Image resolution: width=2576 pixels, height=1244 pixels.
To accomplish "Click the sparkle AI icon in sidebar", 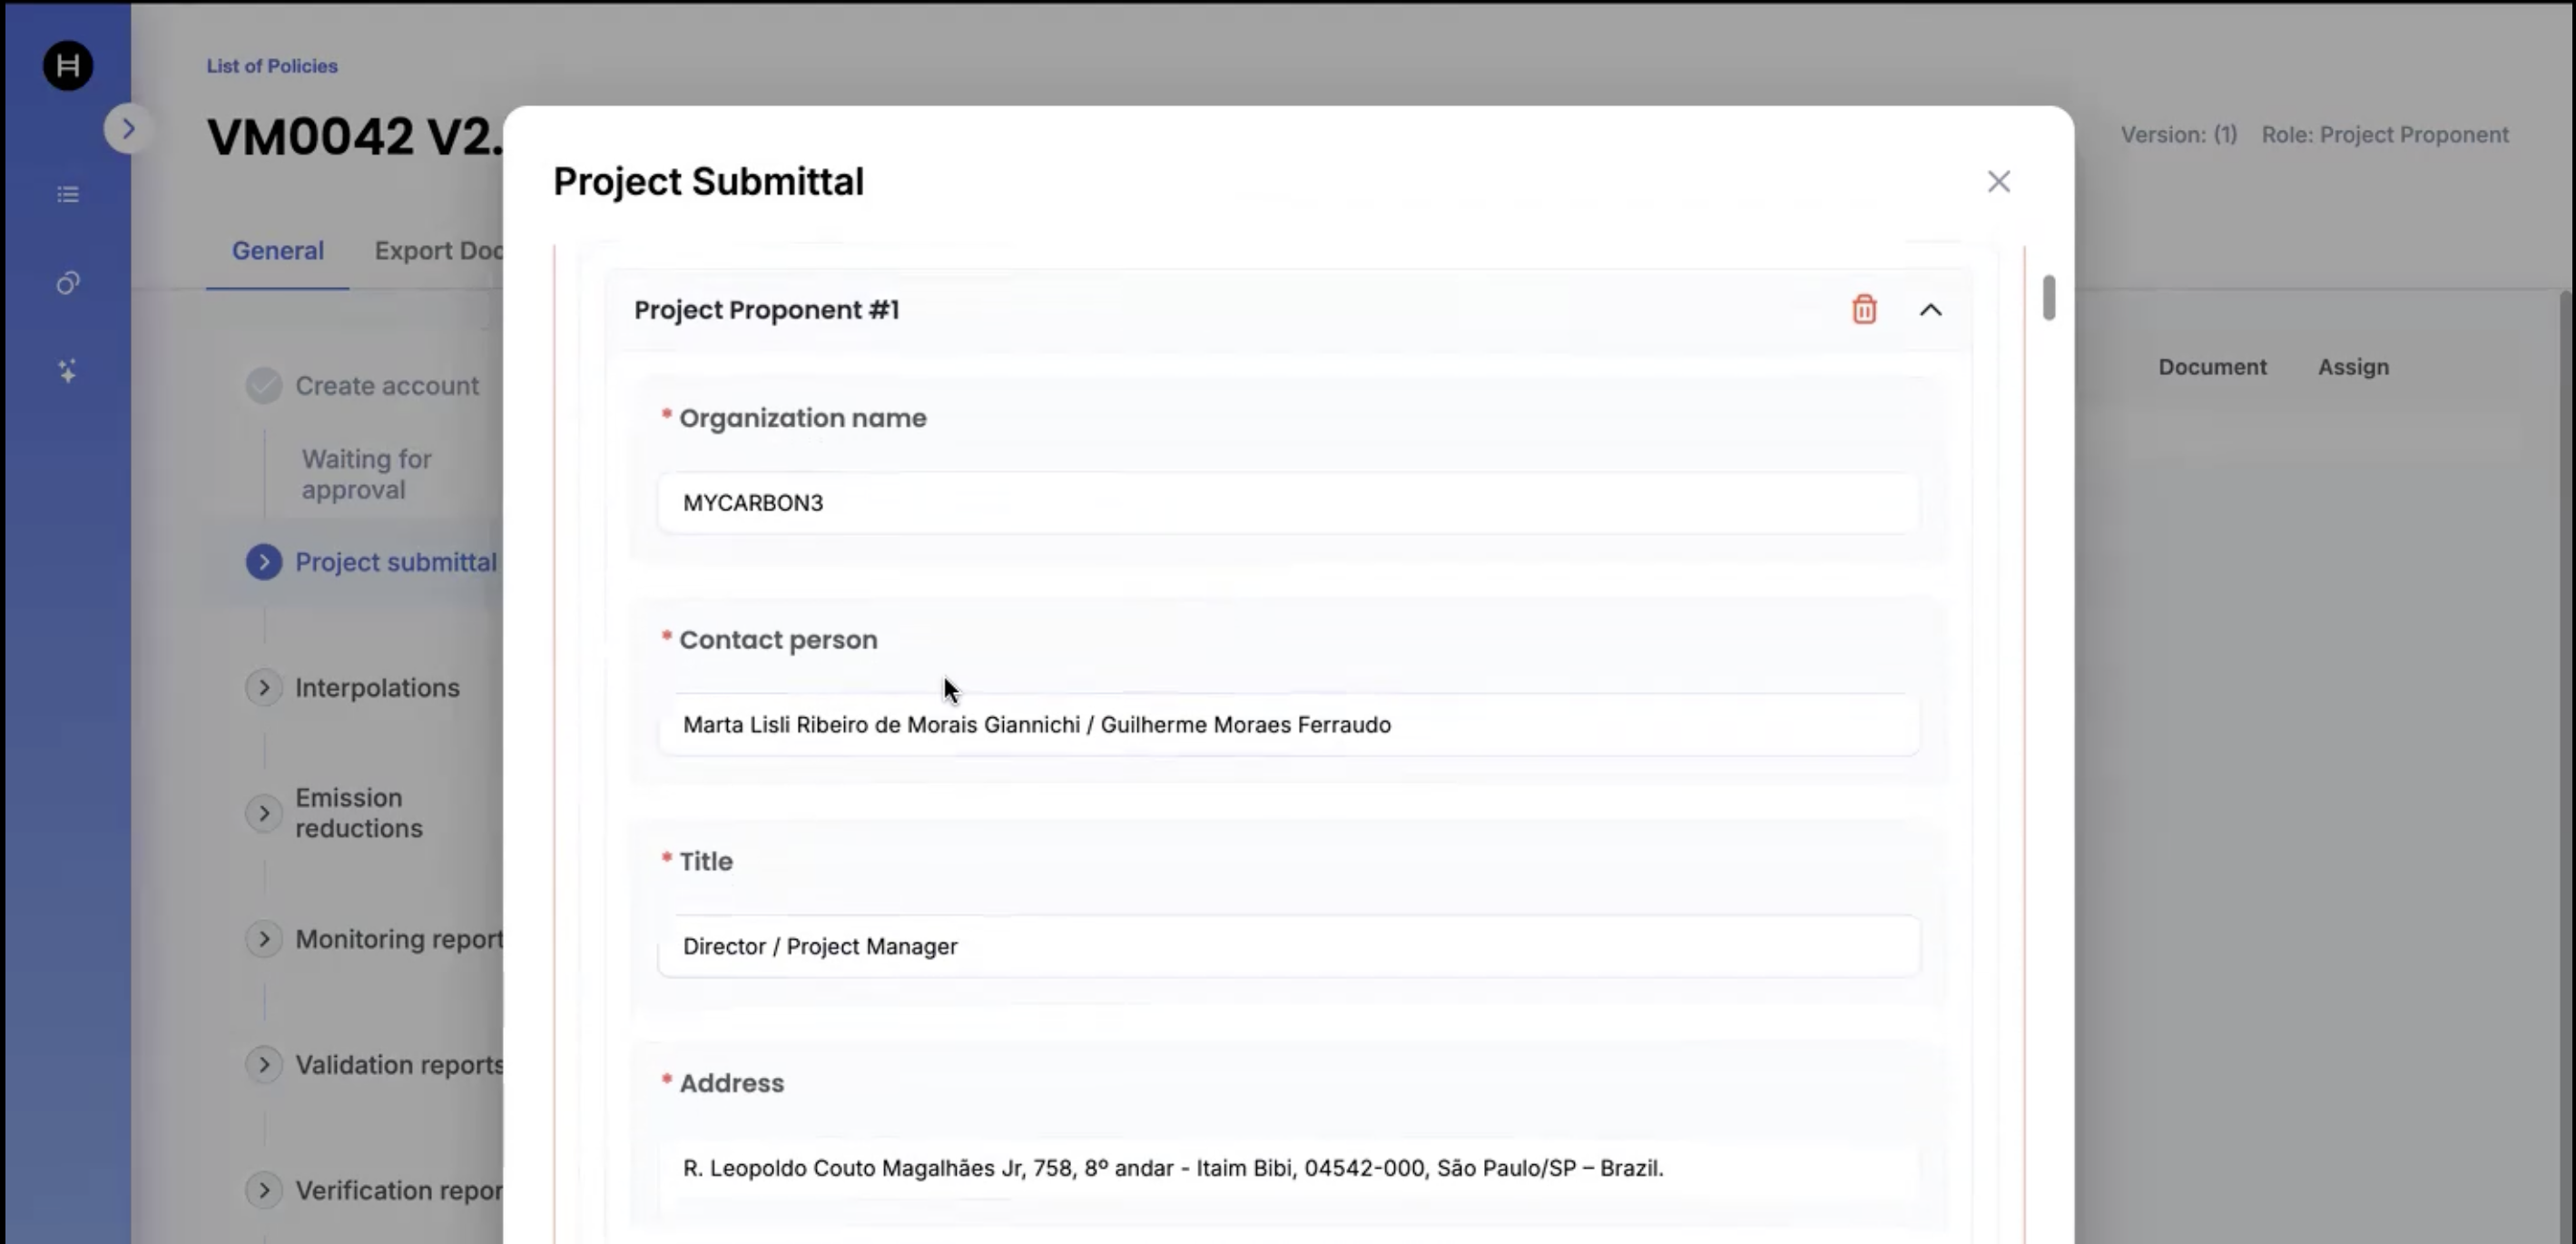I will (67, 371).
